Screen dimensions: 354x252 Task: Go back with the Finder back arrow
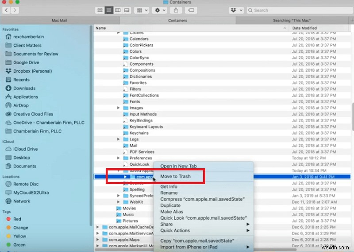click(6, 10)
